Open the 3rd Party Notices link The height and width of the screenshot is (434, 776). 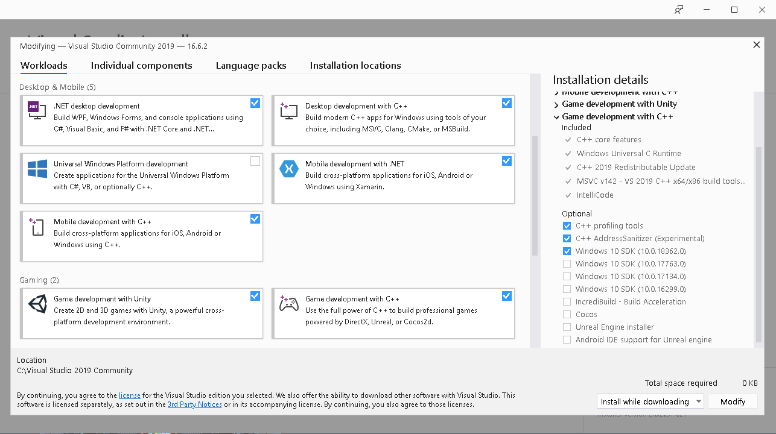pyautogui.click(x=194, y=404)
